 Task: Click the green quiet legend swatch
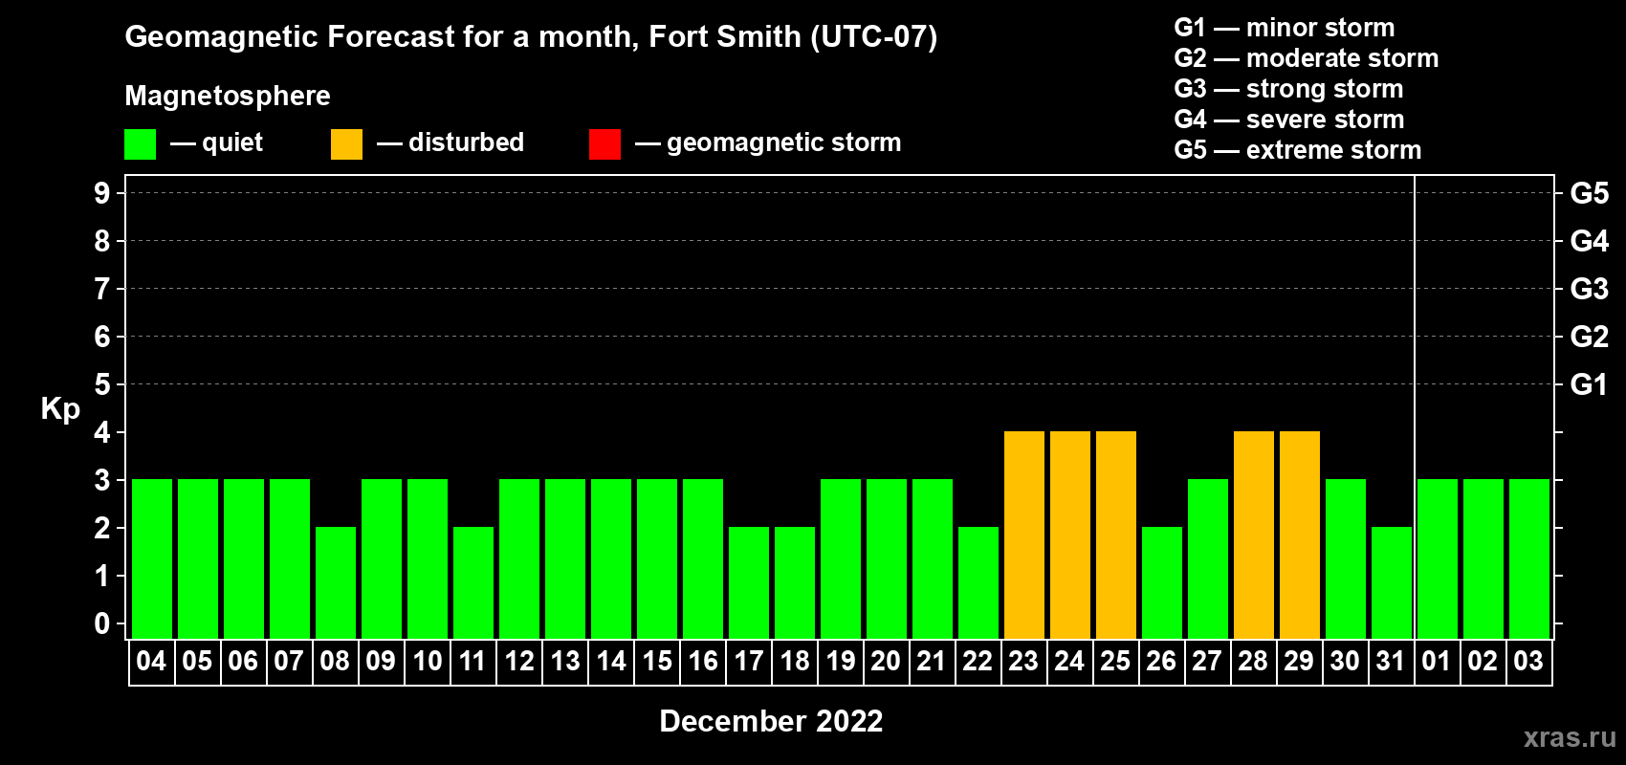140,144
